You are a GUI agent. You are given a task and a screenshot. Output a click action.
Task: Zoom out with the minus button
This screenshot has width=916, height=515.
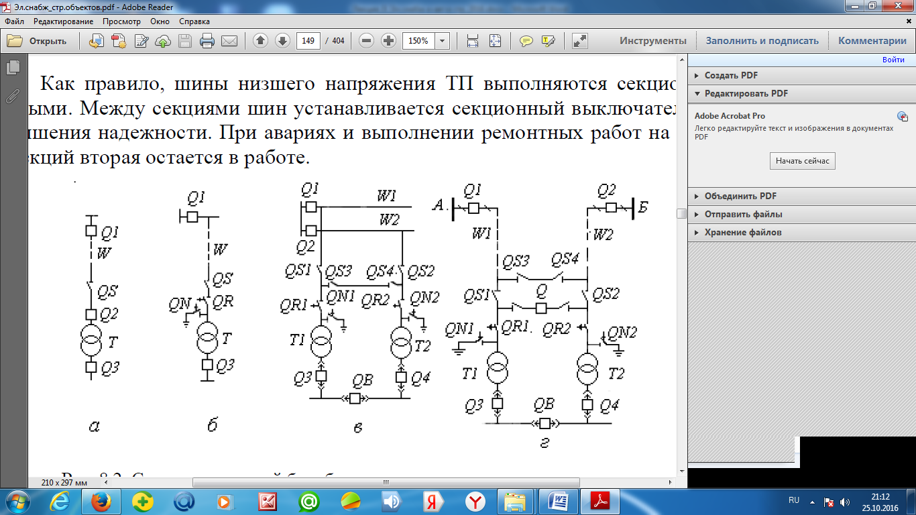tap(366, 41)
